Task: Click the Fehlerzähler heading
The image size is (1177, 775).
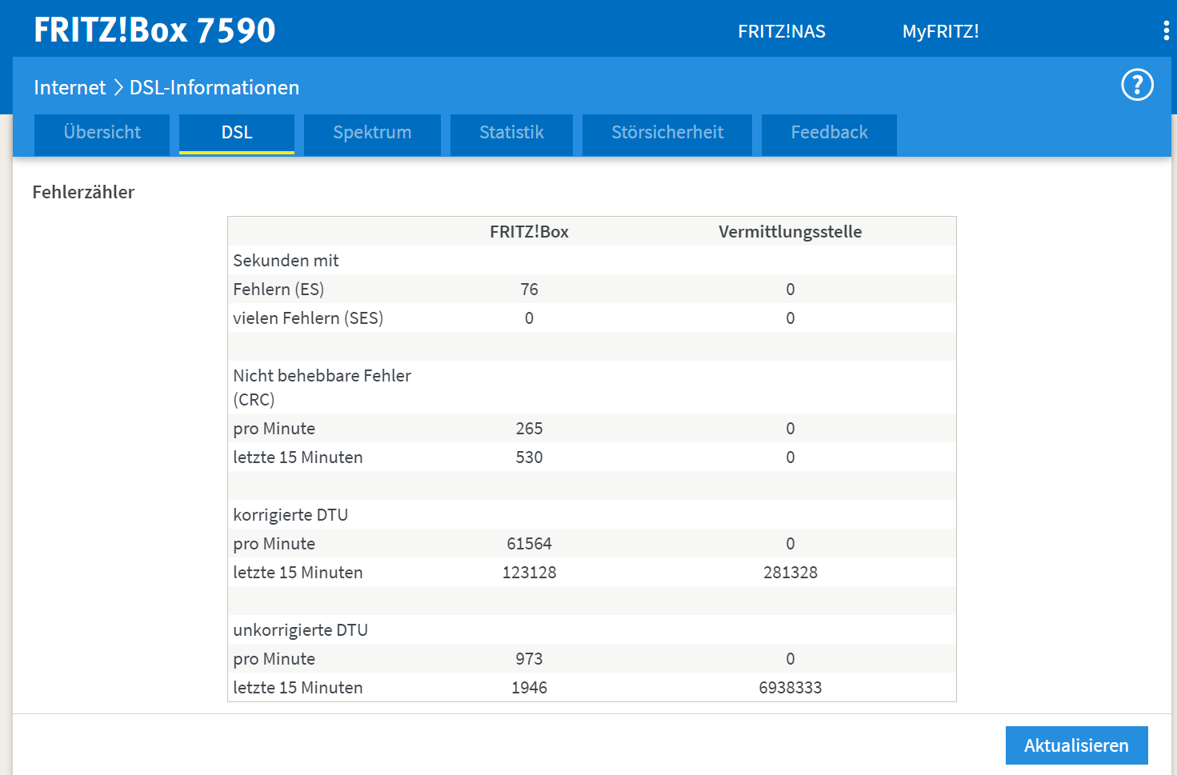Action: [83, 192]
